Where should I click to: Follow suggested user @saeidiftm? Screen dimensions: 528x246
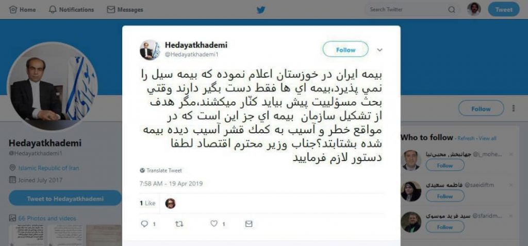click(445, 196)
